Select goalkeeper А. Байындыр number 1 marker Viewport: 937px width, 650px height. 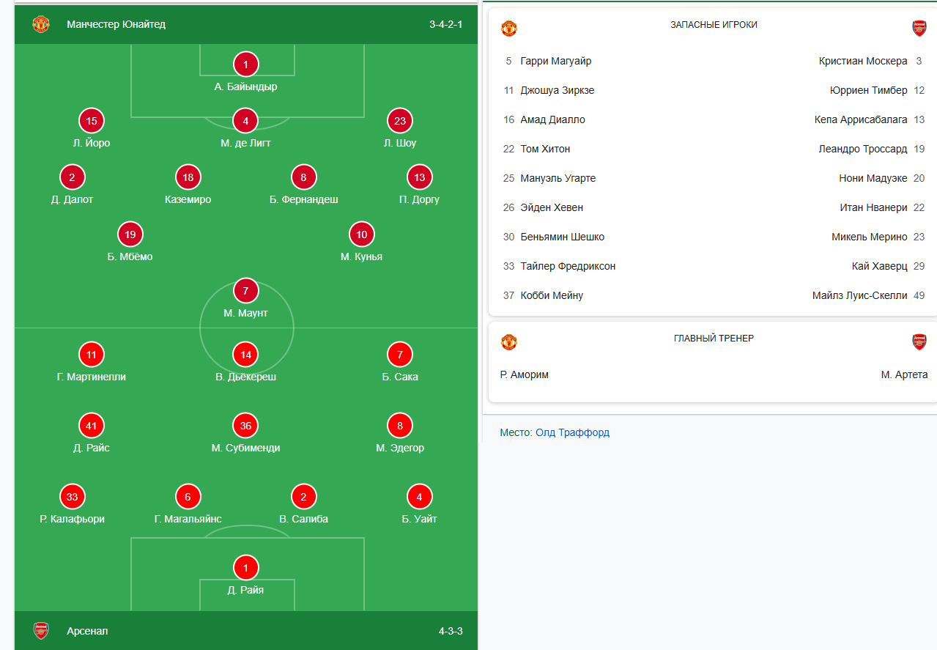tap(246, 64)
